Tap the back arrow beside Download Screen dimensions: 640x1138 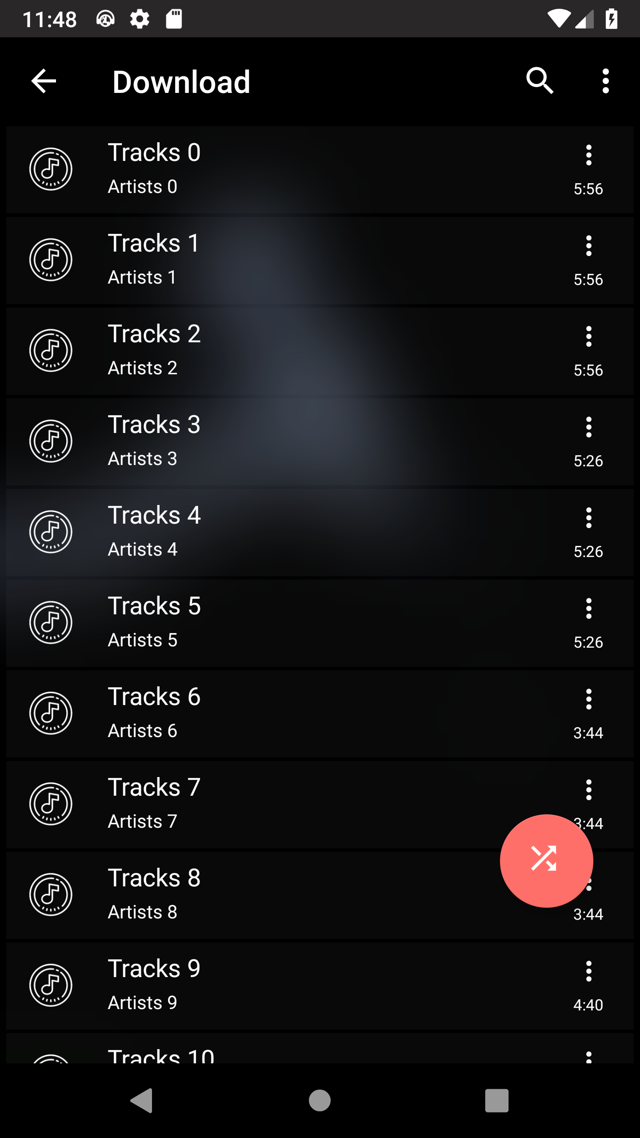pyautogui.click(x=44, y=81)
